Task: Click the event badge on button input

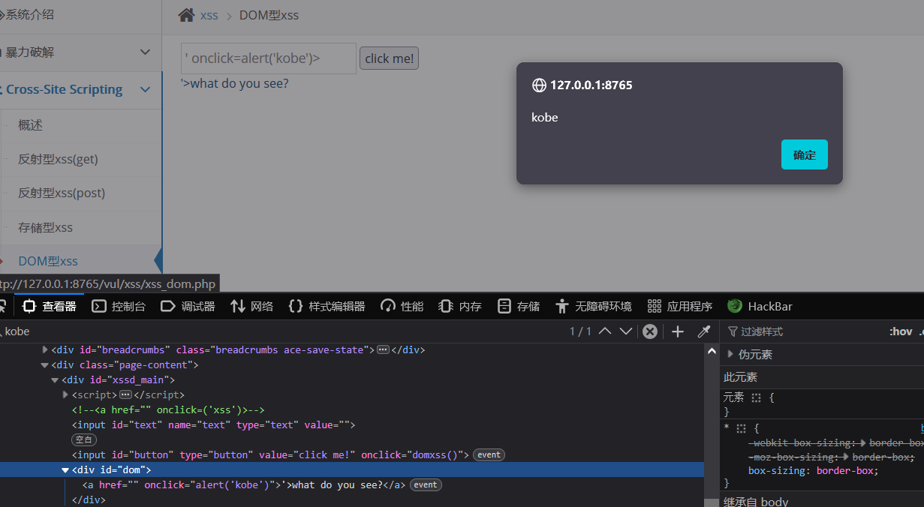Action: (x=489, y=454)
